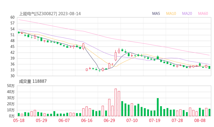Toggle the MA5 legend label
The height and width of the screenshot is (127, 214).
coord(156,14)
